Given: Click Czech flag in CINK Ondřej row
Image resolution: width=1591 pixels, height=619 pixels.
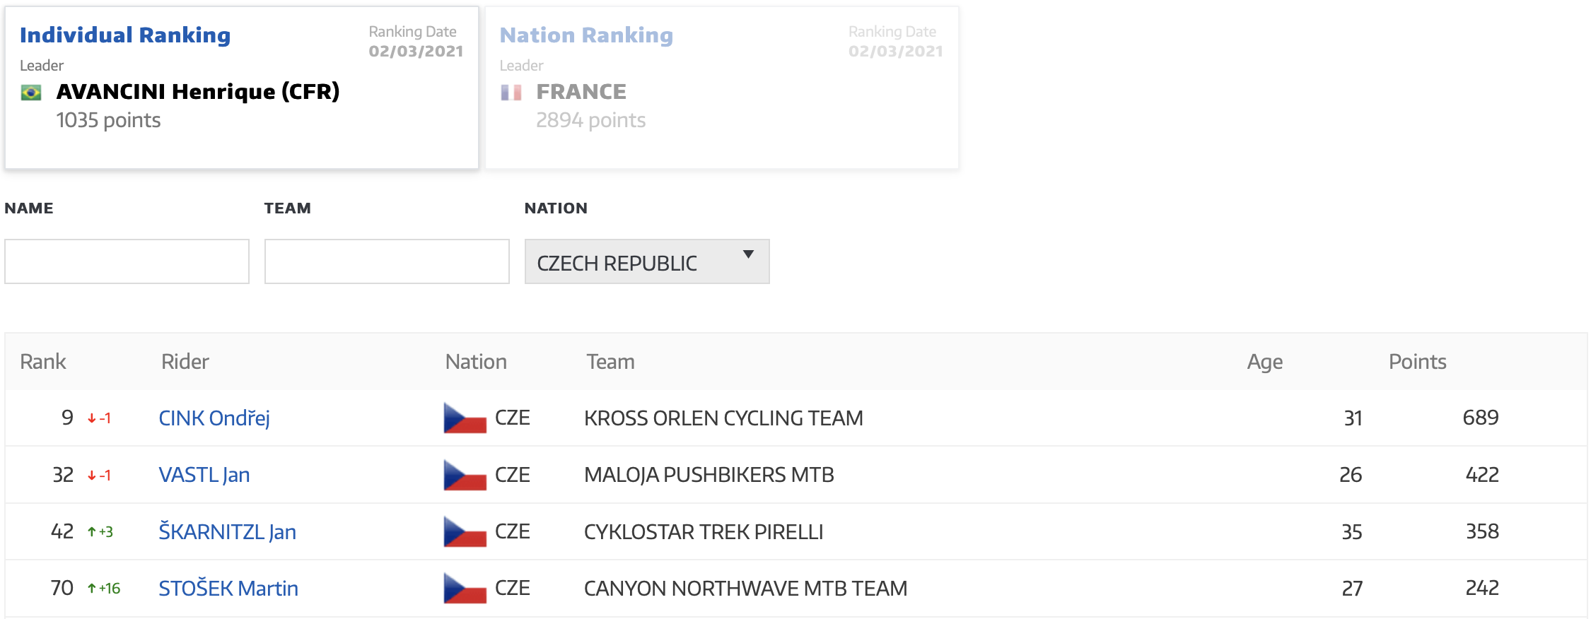Looking at the screenshot, I should [x=465, y=418].
